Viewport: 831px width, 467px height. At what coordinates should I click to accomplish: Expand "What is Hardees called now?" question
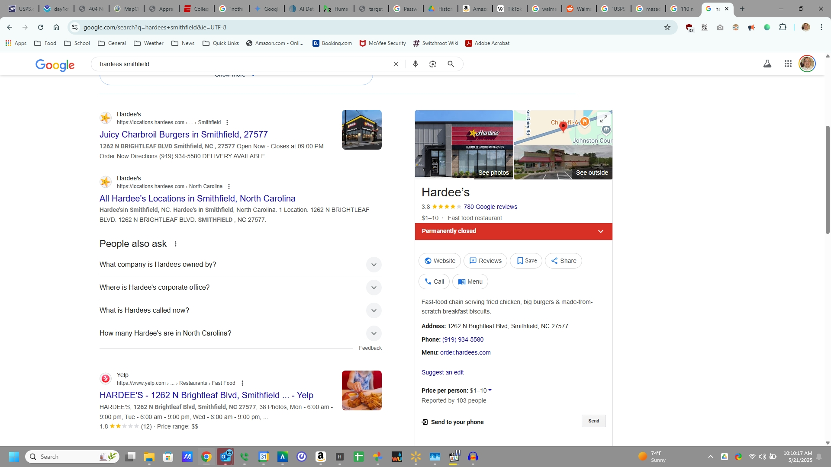tap(374, 310)
